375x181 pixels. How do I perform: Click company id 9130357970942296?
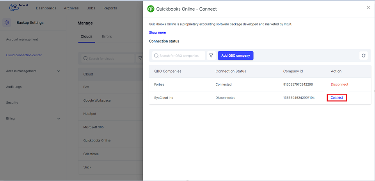298,84
